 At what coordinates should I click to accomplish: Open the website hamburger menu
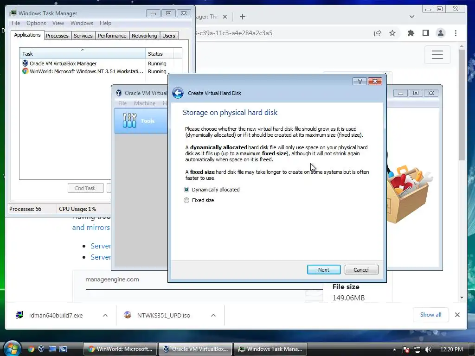437,55
